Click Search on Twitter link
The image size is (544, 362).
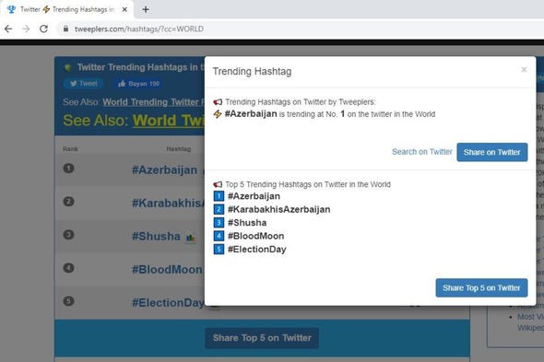tap(422, 152)
